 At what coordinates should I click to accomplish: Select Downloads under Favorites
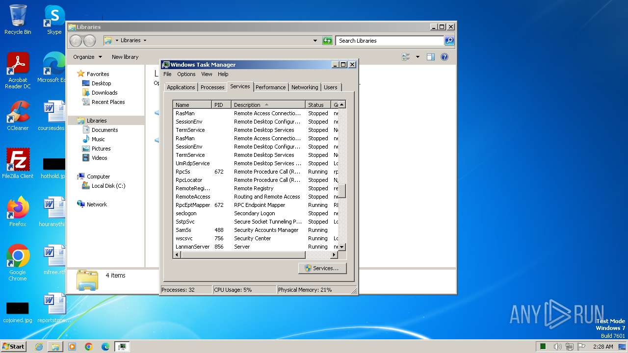click(x=105, y=93)
